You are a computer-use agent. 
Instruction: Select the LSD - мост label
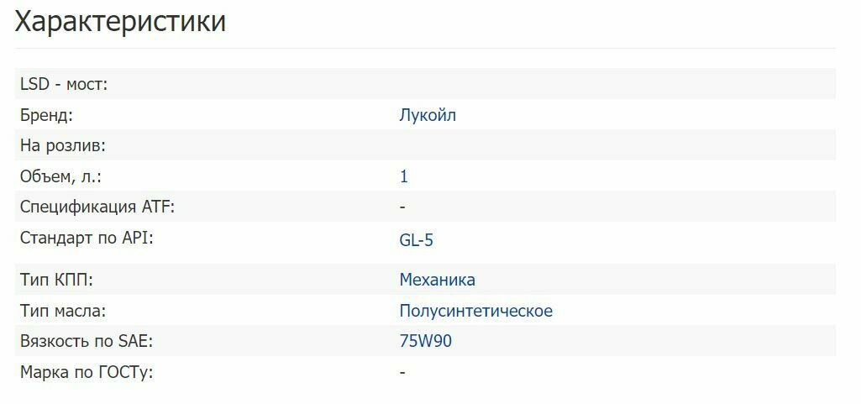[64, 85]
